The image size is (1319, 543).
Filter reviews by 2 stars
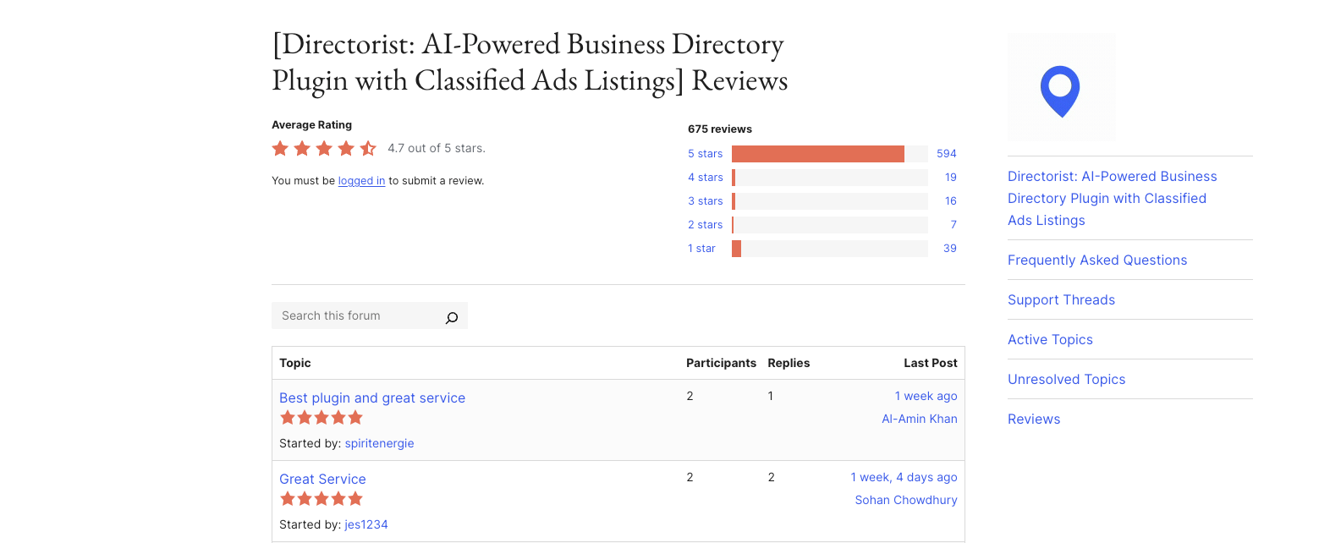pos(706,225)
